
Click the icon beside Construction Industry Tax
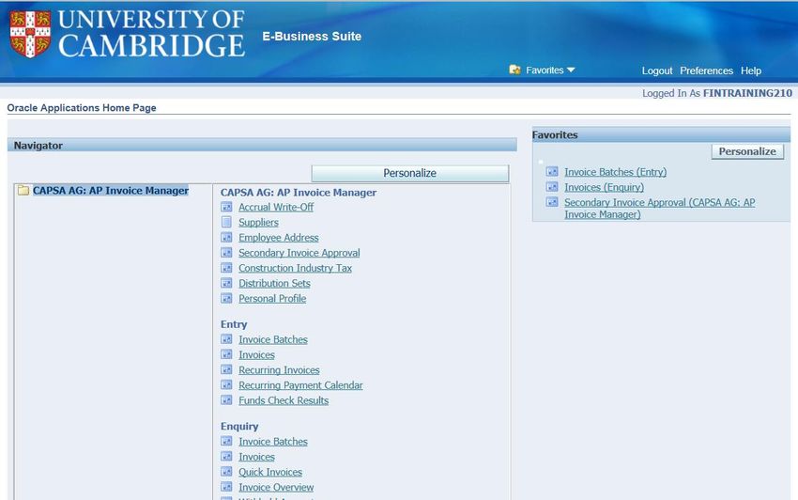click(226, 268)
